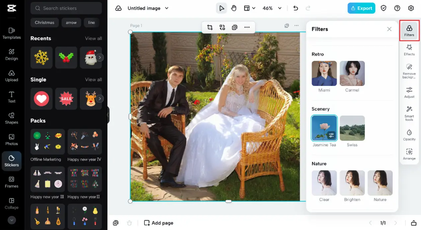
Task: Click the Export button
Action: [x=361, y=8]
